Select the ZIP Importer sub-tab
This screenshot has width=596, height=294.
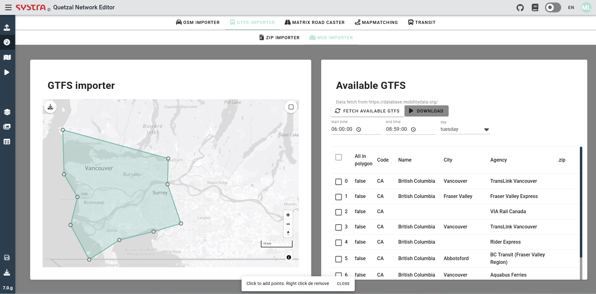point(280,38)
